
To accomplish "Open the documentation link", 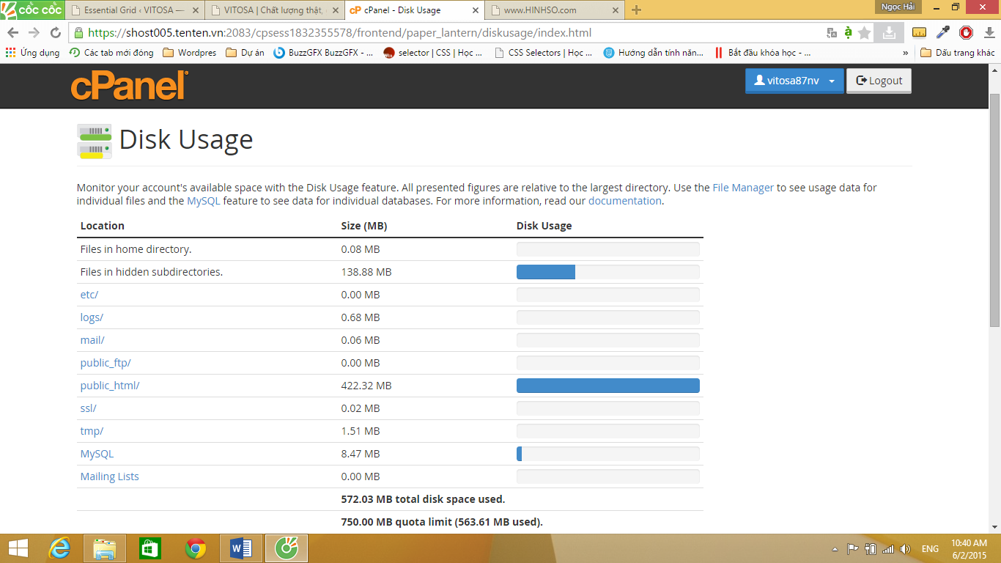I will click(x=625, y=201).
